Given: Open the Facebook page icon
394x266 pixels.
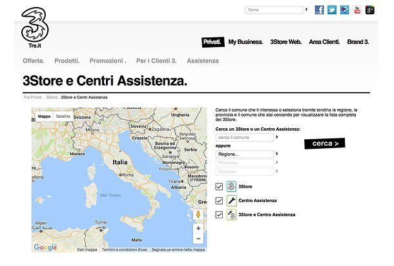Looking at the screenshot, I should (319, 10).
